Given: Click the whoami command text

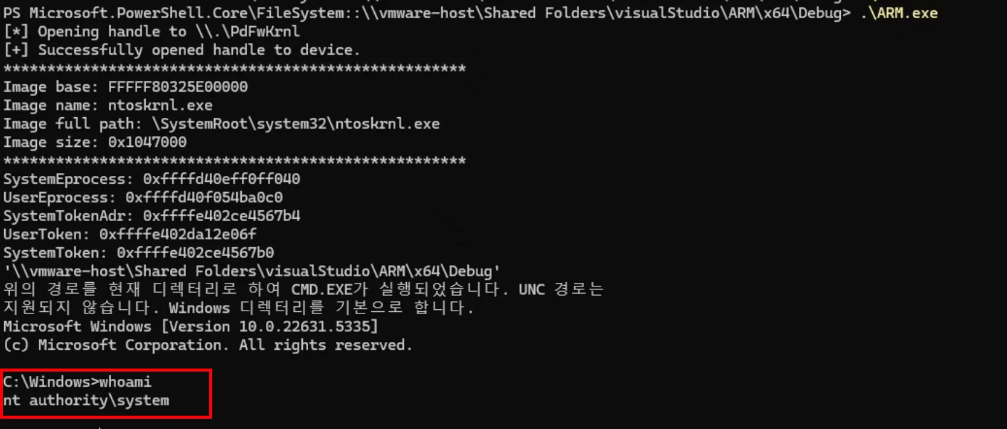Looking at the screenshot, I should [125, 382].
